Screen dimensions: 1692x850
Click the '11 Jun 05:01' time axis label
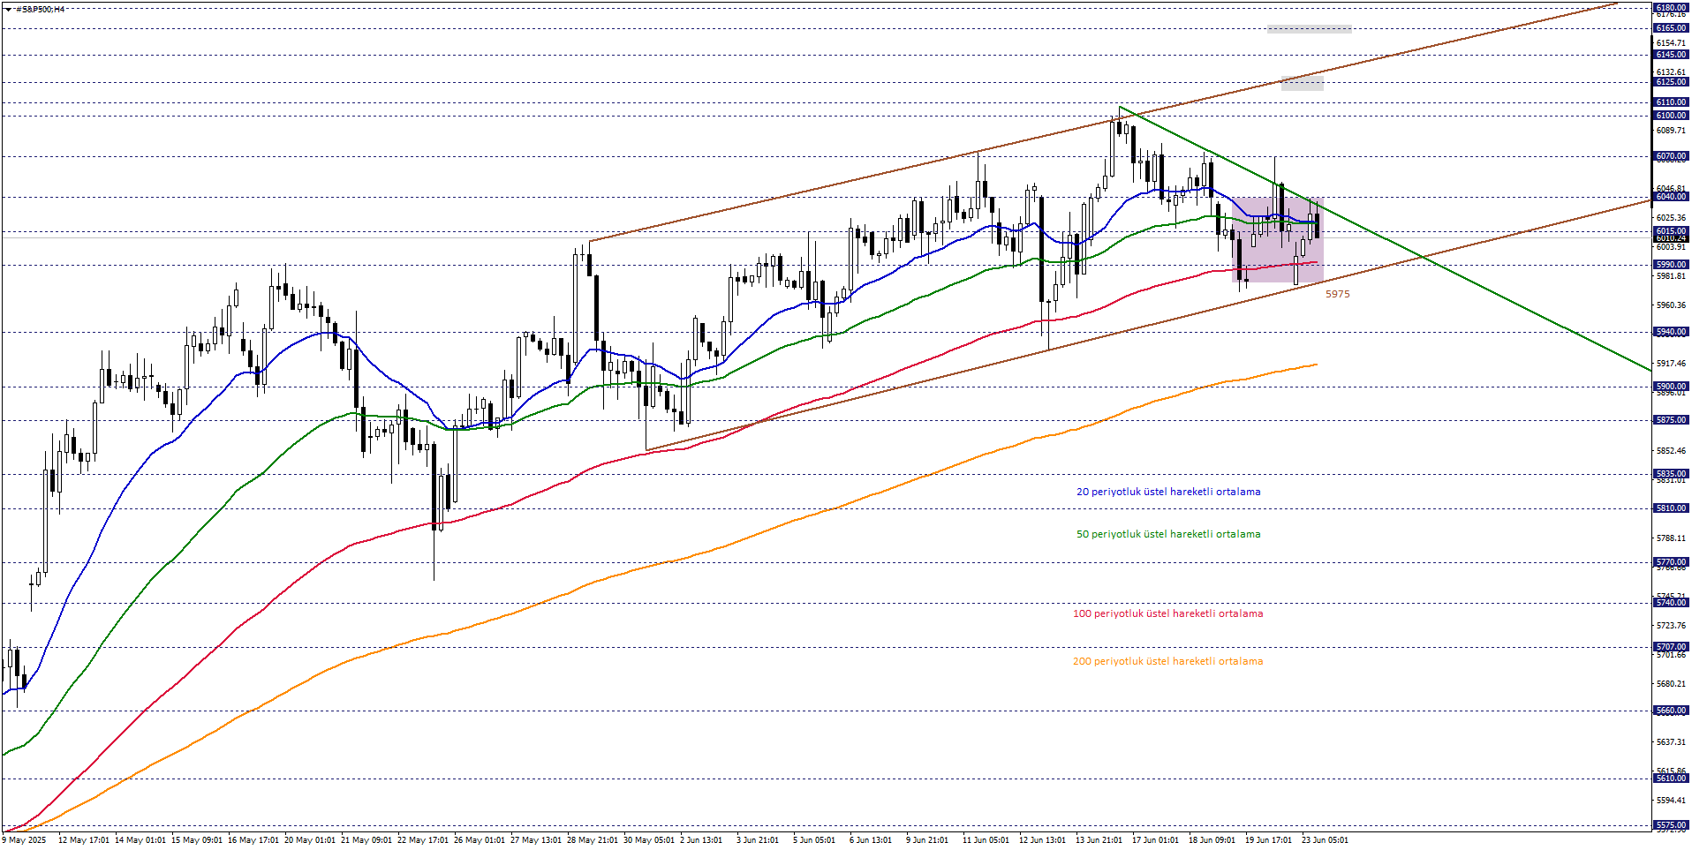tap(986, 840)
